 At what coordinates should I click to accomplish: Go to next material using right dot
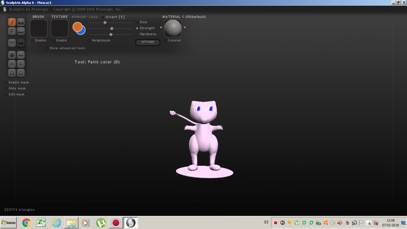pos(185,27)
